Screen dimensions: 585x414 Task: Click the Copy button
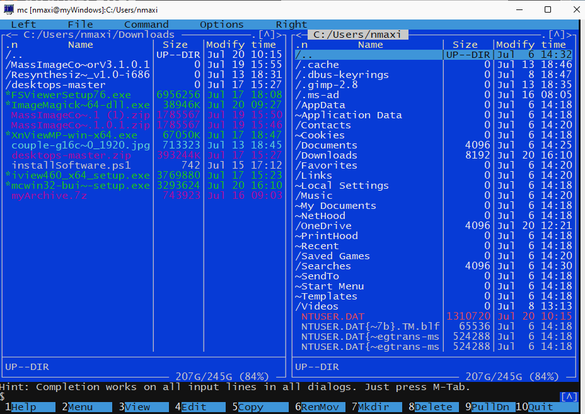click(x=252, y=406)
